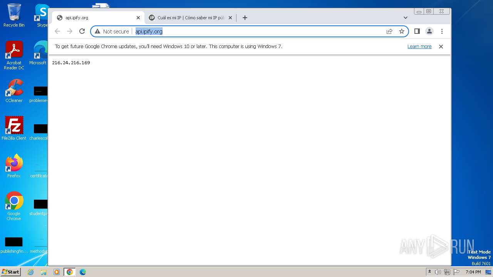Launch CCleaner from the desktop
Screen dimensions: 493x277
coord(14,91)
